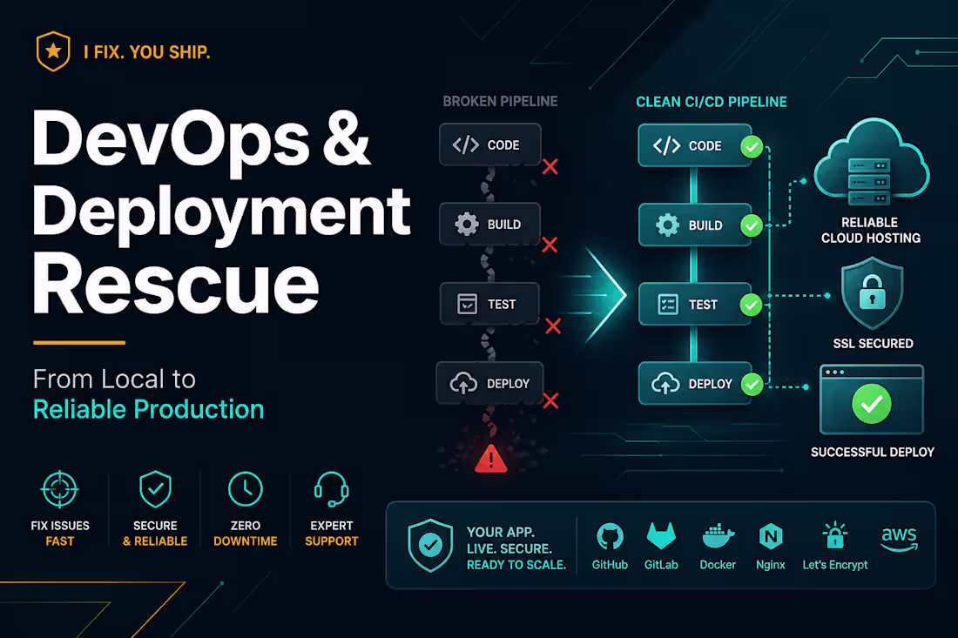Click the GitLab fox logo icon
The height and width of the screenshot is (638, 958).
tap(661, 536)
